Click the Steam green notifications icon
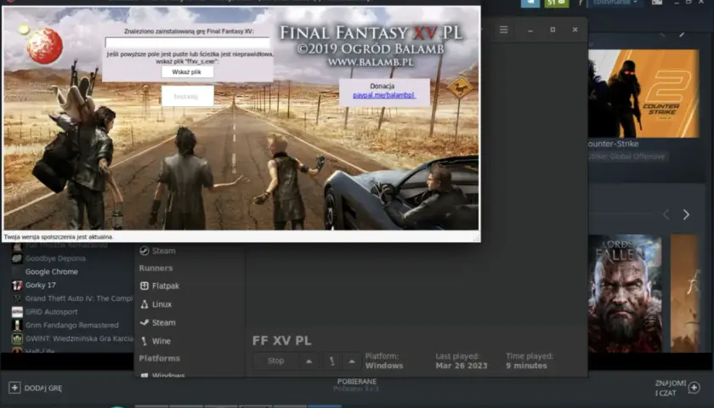The width and height of the screenshot is (714, 408). click(x=557, y=3)
